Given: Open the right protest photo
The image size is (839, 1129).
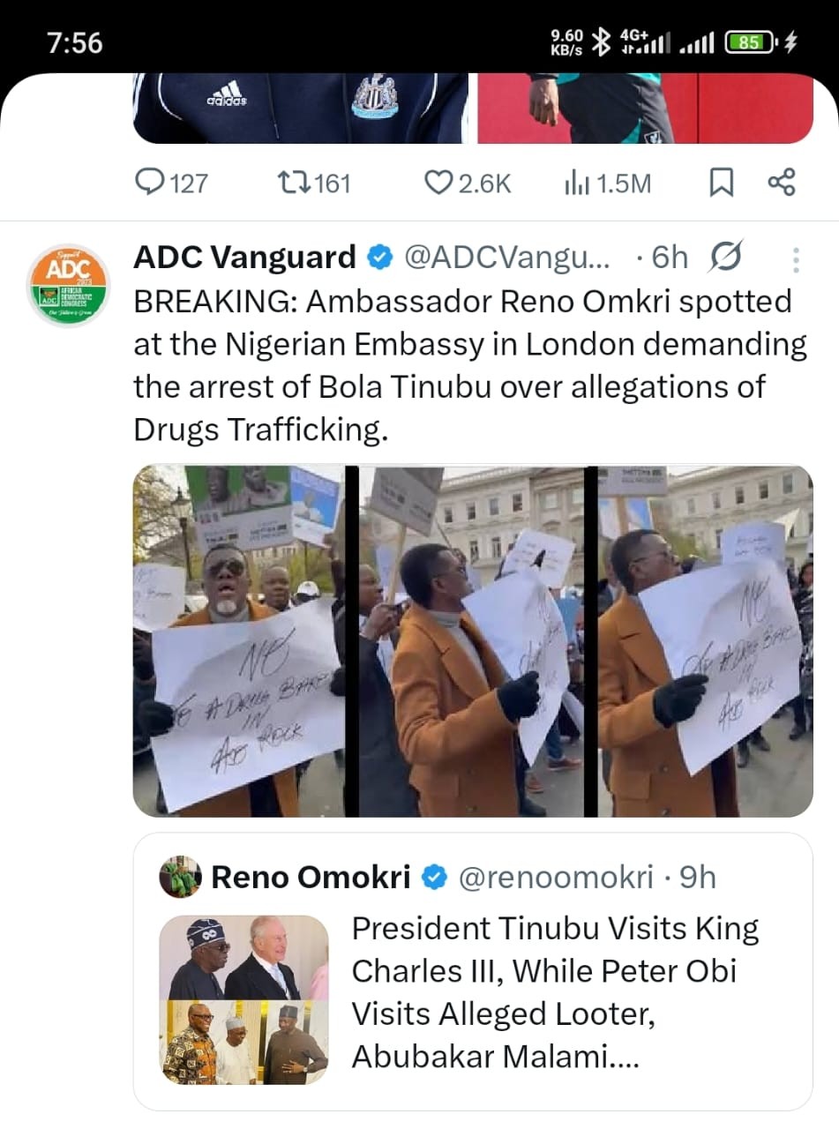Looking at the screenshot, I should (705, 641).
